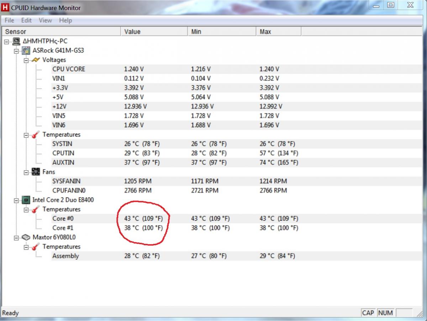Click the voltage lightning icon beside Voltages
The image size is (427, 321).
[36, 60]
